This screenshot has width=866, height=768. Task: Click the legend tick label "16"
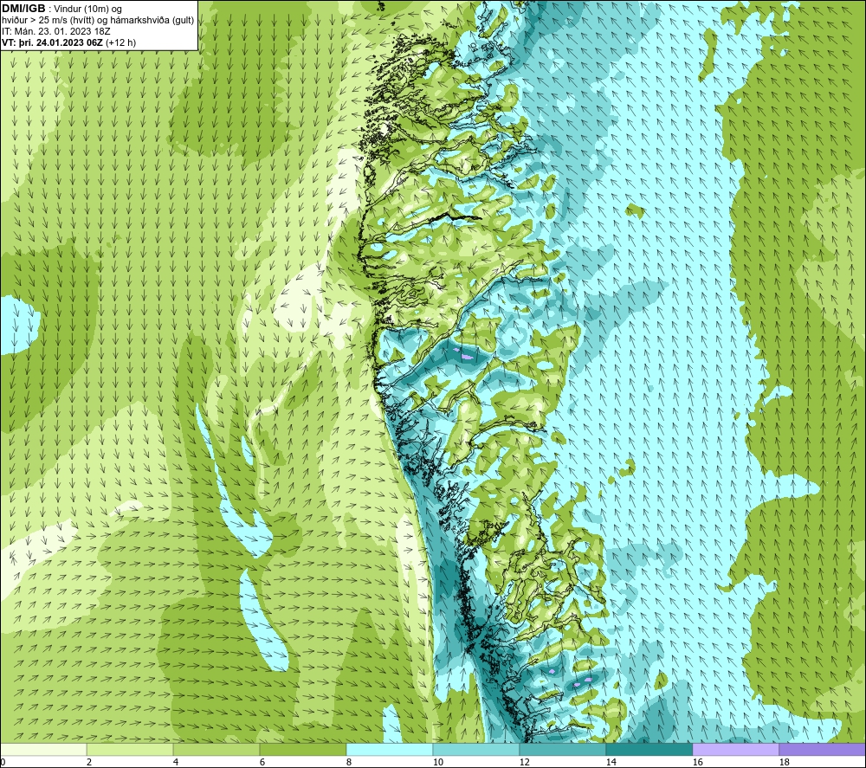(697, 762)
